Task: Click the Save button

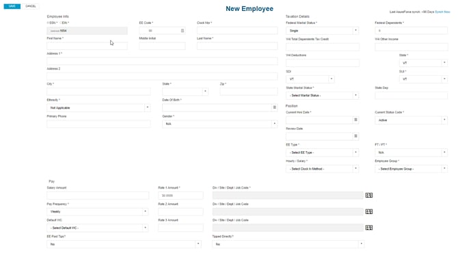Action: (12, 6)
